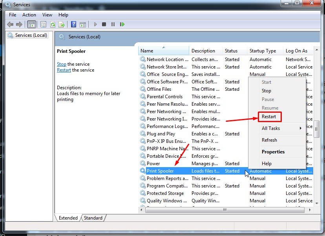
Task: Click the gear icon beside Offline Files
Action: (x=142, y=89)
